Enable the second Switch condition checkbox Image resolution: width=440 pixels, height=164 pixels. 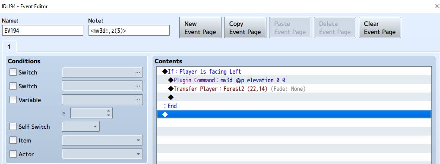tap(13, 86)
